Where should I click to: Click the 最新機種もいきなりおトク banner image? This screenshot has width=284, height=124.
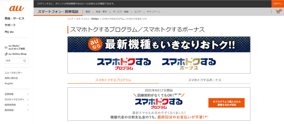(x=159, y=44)
